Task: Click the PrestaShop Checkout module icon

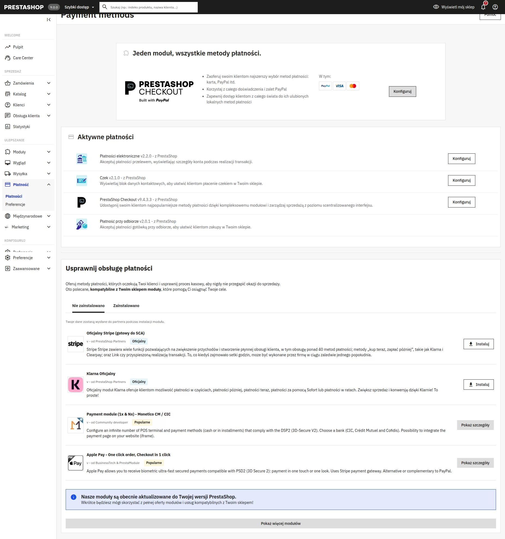Action: pyautogui.click(x=81, y=202)
